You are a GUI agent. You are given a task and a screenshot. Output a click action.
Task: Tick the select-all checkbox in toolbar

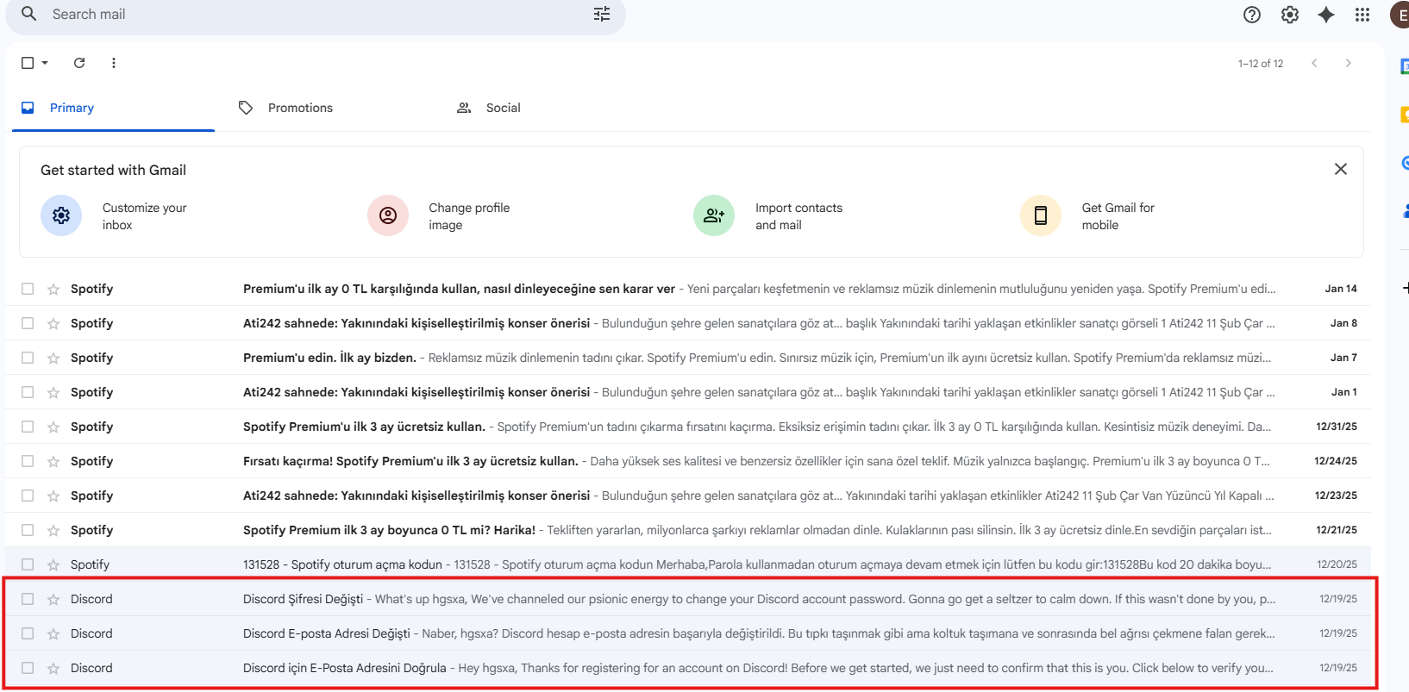click(x=28, y=63)
